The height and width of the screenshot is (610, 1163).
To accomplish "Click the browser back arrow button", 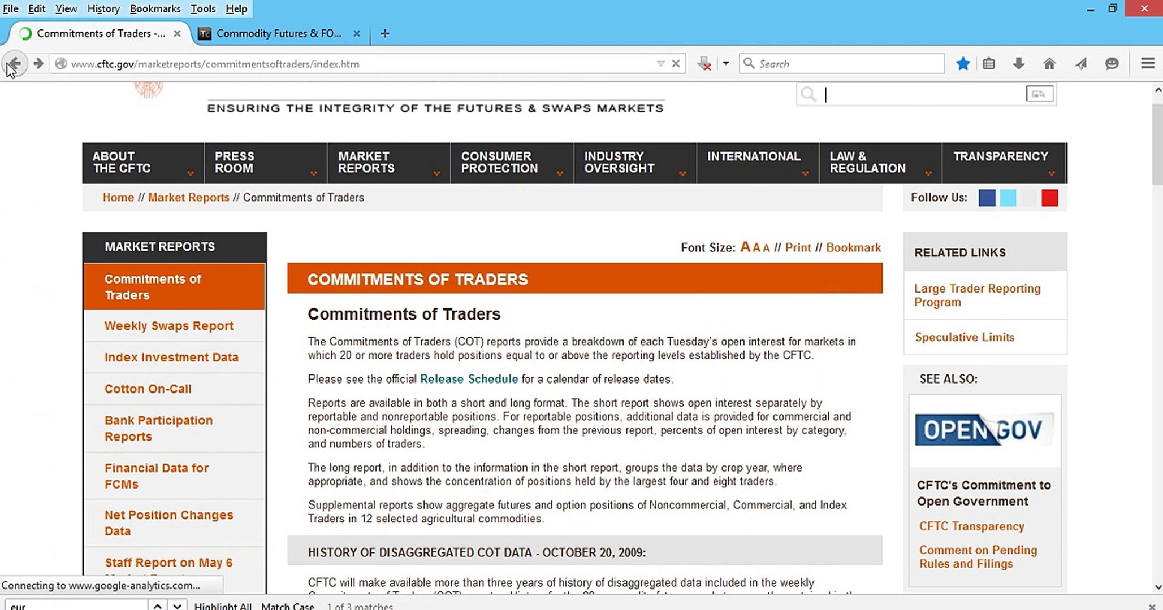I will tap(14, 64).
